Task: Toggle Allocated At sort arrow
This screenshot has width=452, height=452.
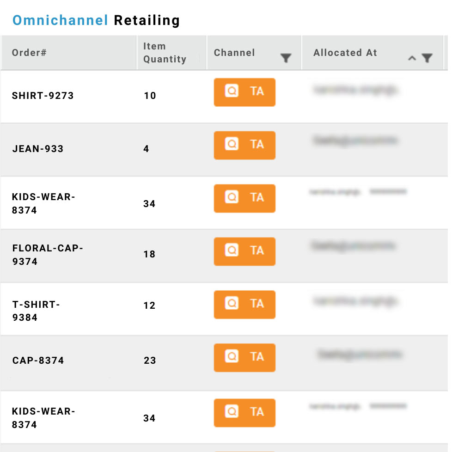Action: click(412, 58)
